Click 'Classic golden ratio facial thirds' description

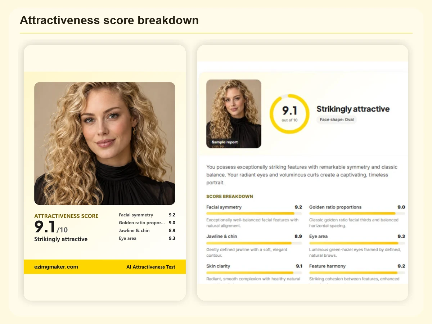point(354,223)
